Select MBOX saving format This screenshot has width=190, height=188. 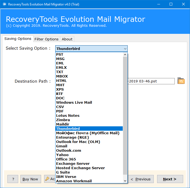(89, 76)
